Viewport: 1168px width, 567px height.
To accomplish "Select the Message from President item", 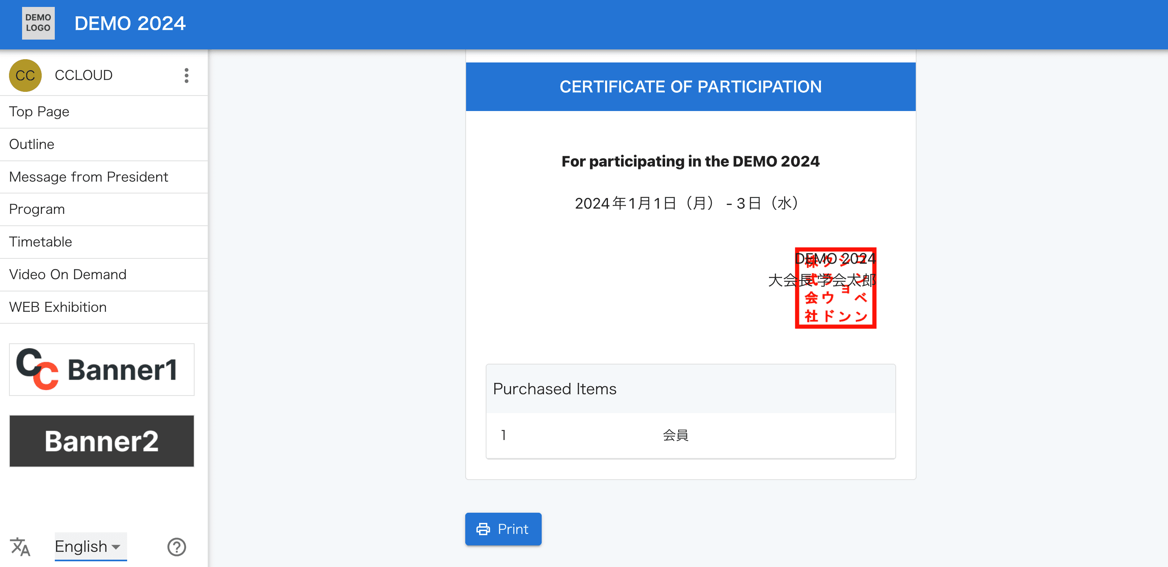I will 88,176.
